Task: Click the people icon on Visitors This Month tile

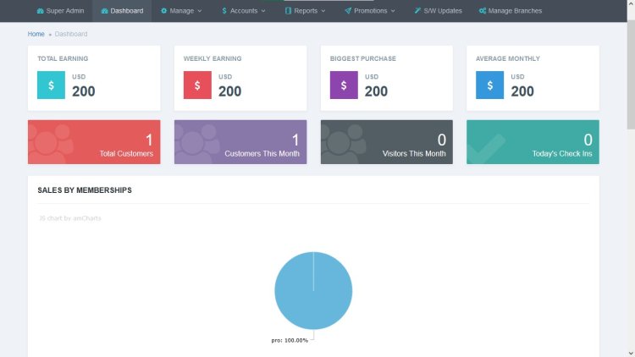Action: 344,144
